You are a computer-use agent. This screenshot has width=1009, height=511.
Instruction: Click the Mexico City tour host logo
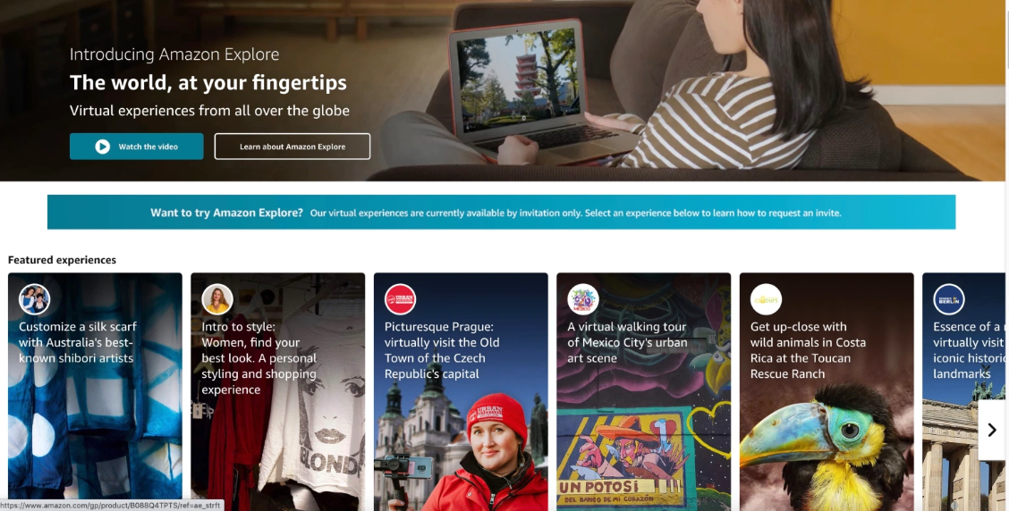pyautogui.click(x=583, y=299)
